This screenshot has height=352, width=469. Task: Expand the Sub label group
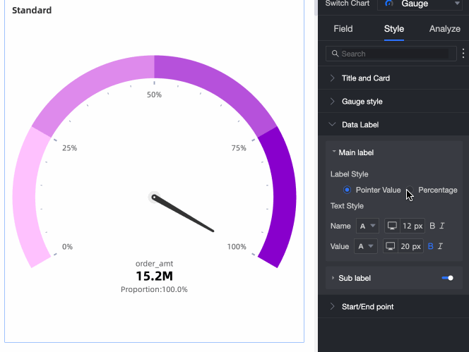click(355, 278)
